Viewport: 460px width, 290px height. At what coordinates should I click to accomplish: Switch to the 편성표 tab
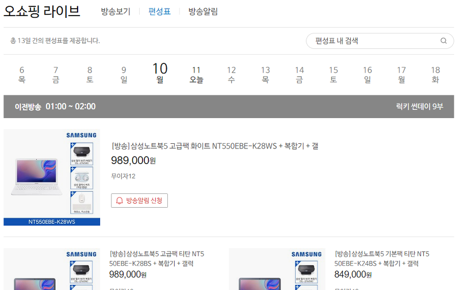click(159, 12)
